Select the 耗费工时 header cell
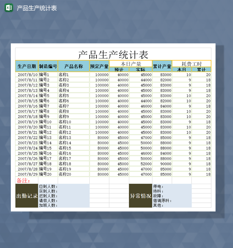Image resolution: width=233 pixels, height=248 pixels. [191, 63]
